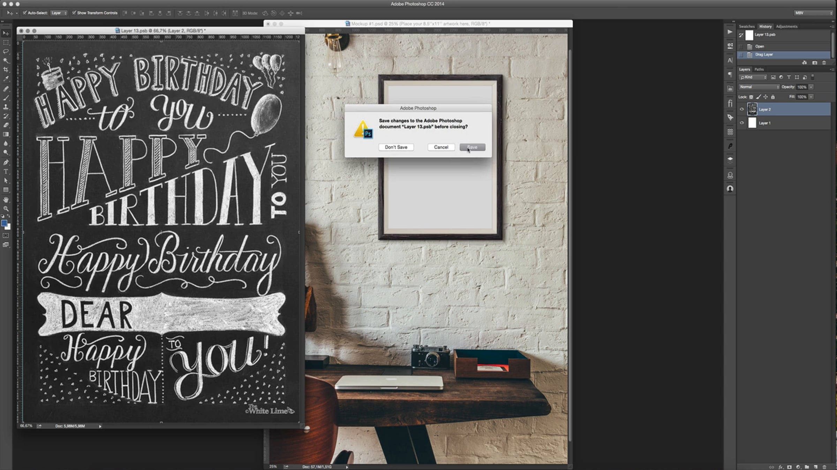Delete current history state with trash icon

tap(824, 63)
